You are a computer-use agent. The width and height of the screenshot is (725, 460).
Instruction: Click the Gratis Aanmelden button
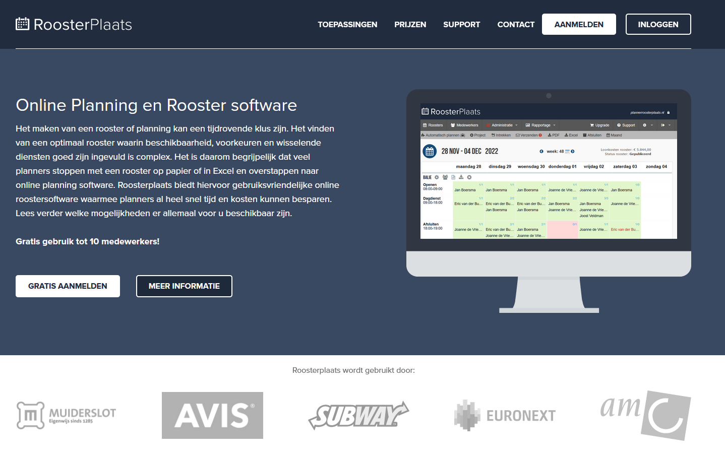click(68, 286)
